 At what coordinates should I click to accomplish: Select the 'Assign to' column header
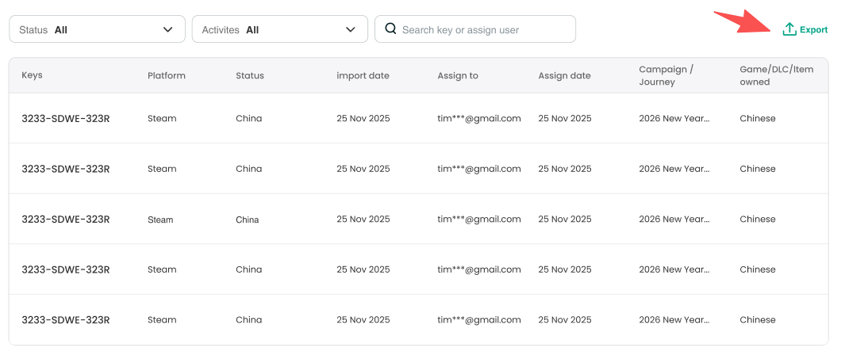tap(458, 75)
